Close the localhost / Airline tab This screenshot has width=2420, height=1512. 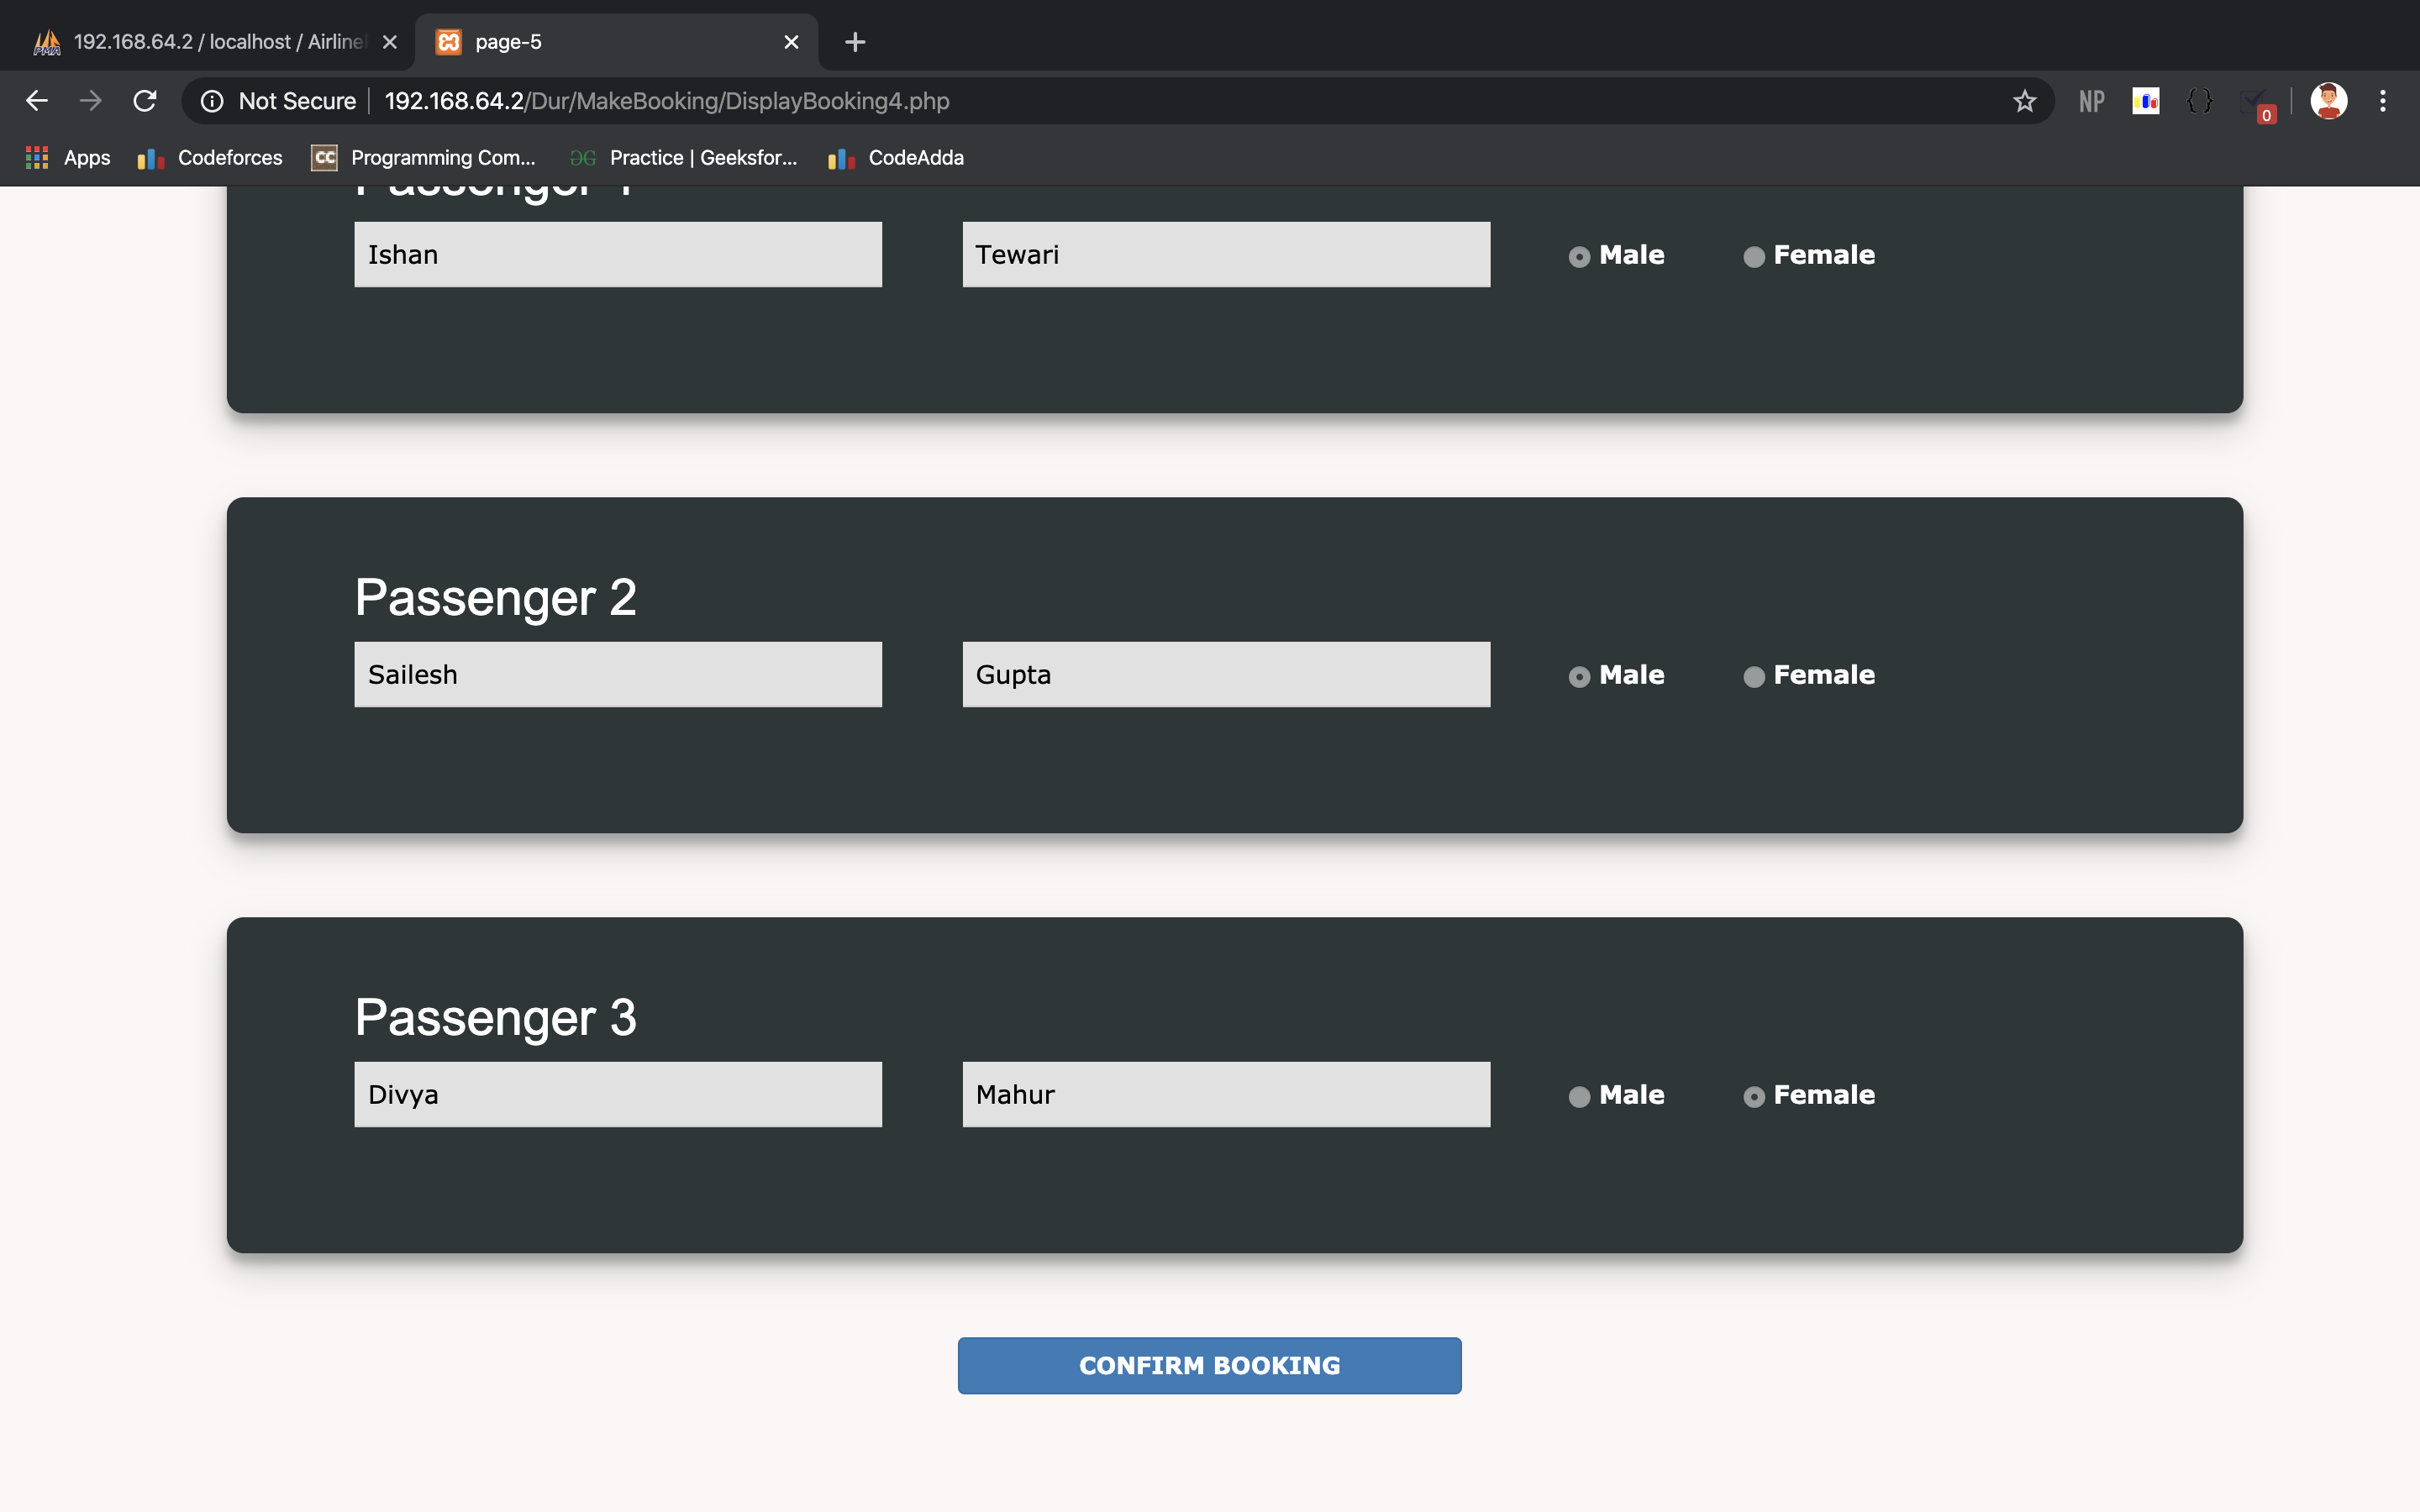pyautogui.click(x=390, y=42)
